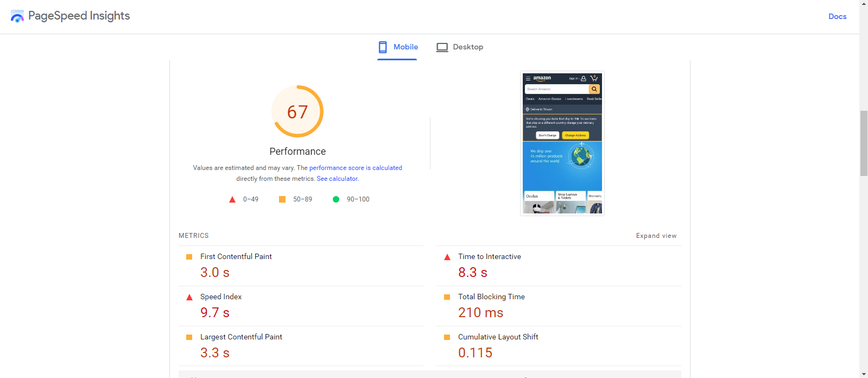
Task: Click the Cumulative Layout Shift label
Action: pyautogui.click(x=498, y=337)
